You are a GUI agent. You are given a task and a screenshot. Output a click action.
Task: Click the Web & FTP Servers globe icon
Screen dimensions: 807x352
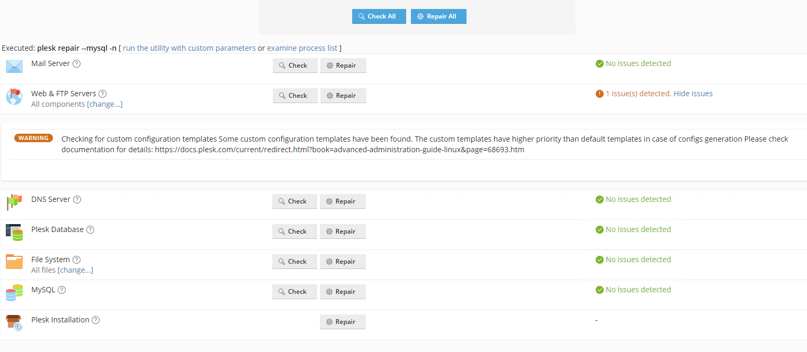coord(14,97)
